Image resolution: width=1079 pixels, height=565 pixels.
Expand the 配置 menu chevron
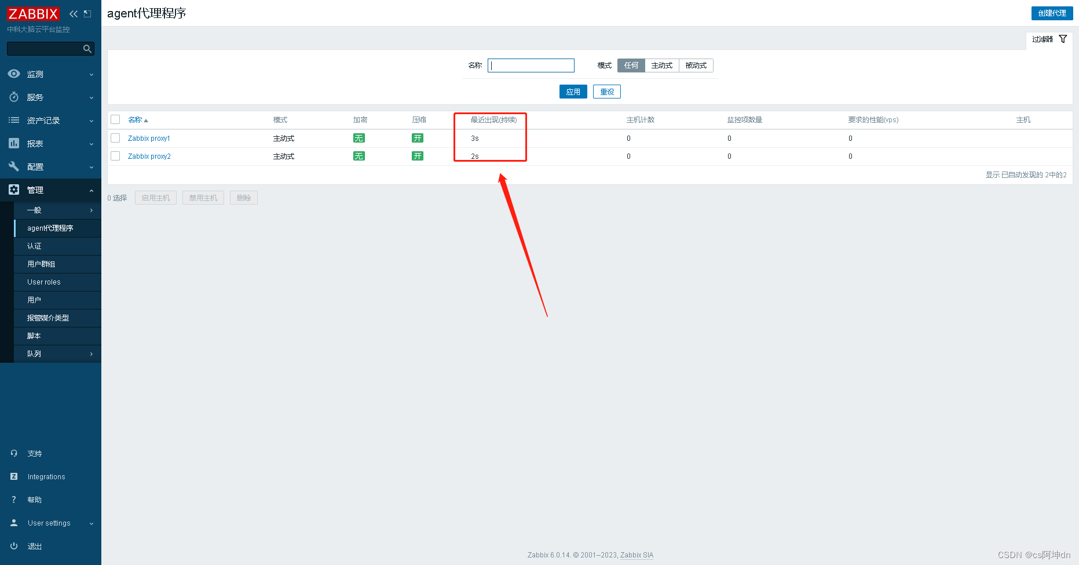click(92, 167)
